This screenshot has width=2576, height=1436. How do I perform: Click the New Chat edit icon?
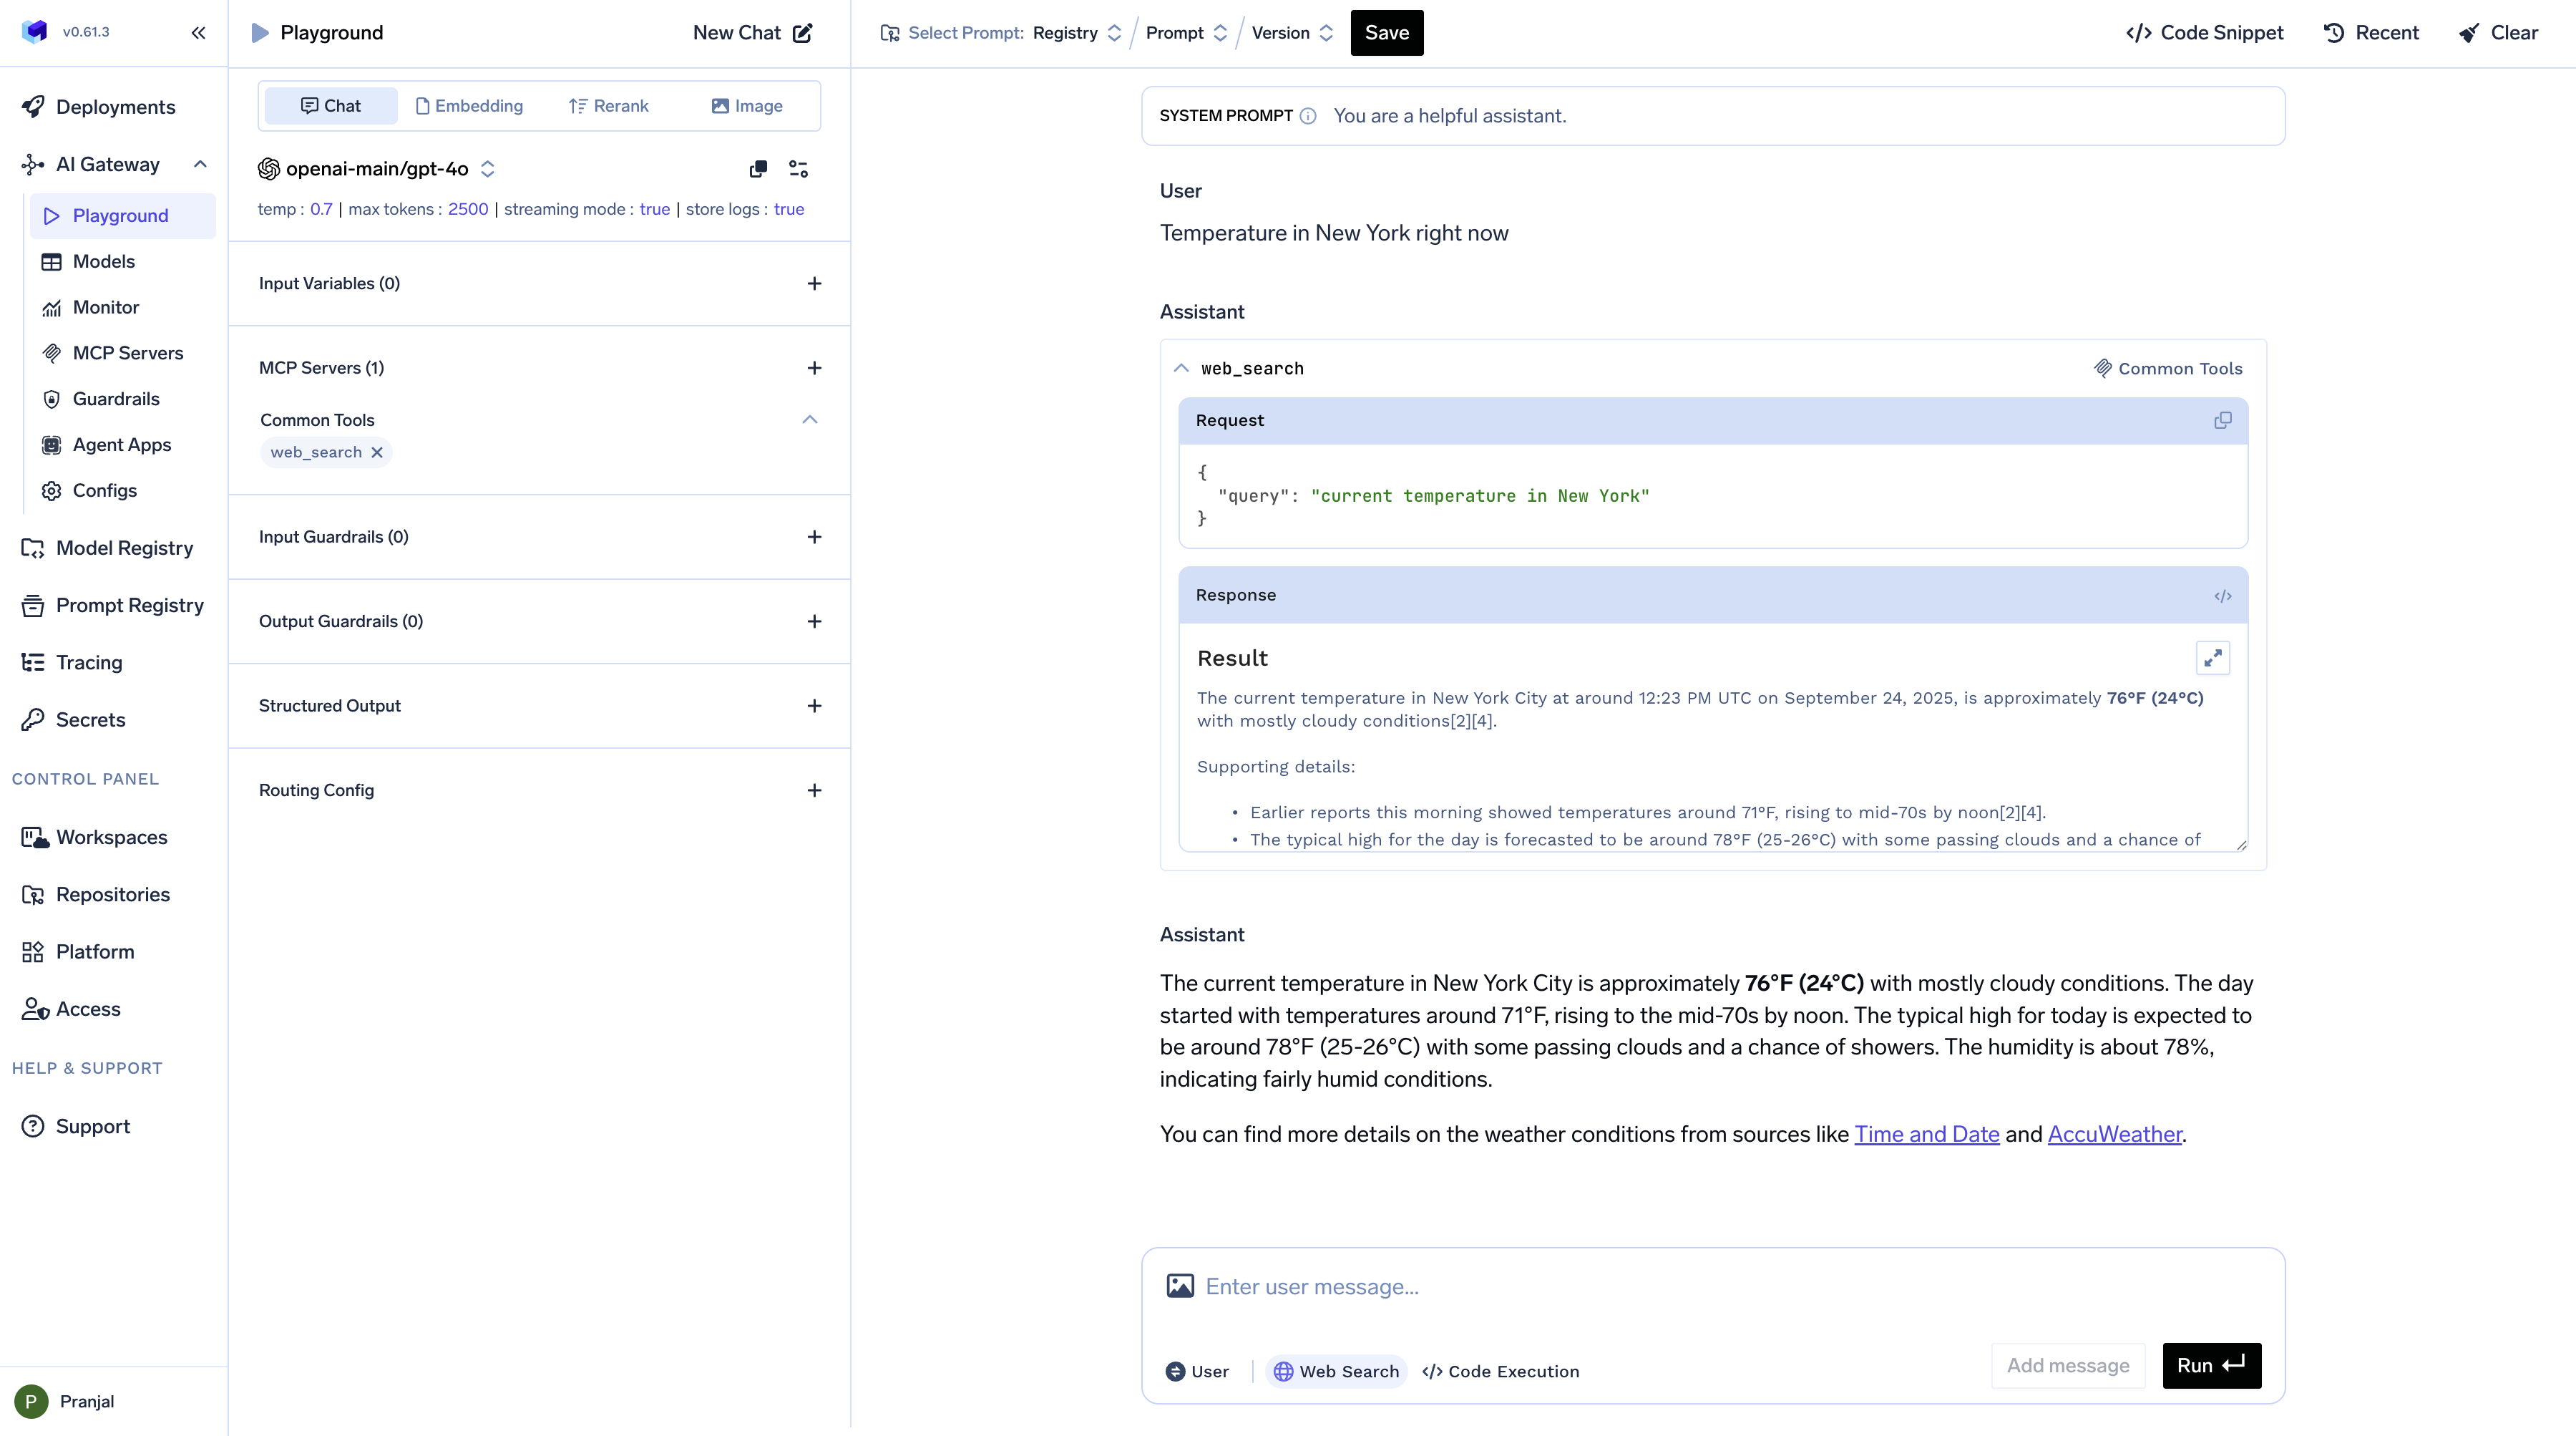point(802,33)
